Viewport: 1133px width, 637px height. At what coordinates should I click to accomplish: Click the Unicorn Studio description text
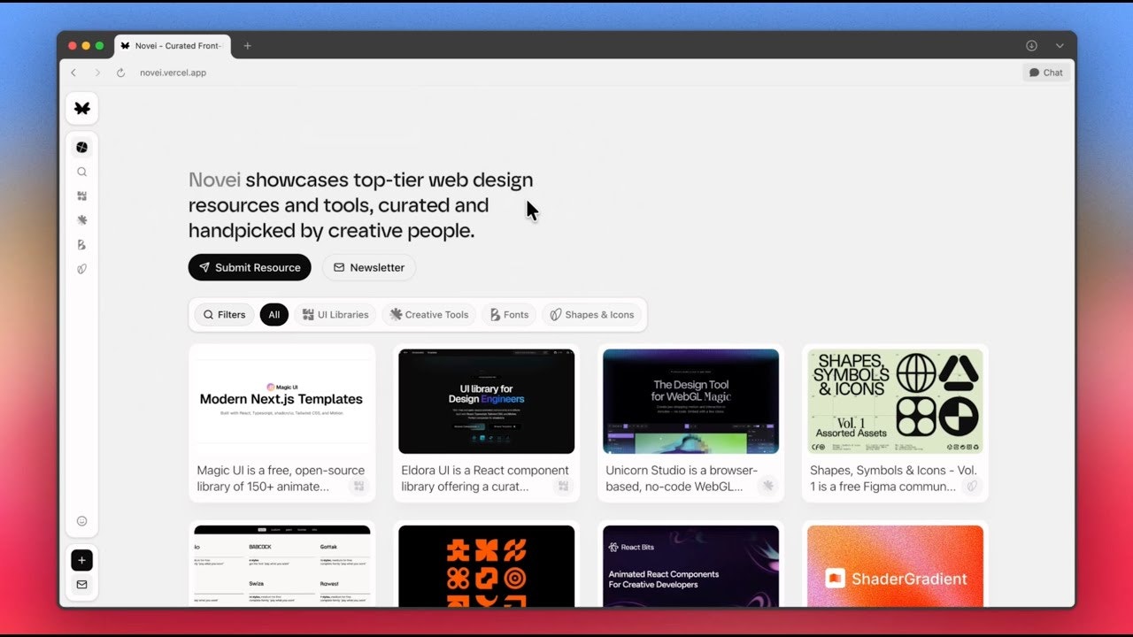click(x=682, y=479)
